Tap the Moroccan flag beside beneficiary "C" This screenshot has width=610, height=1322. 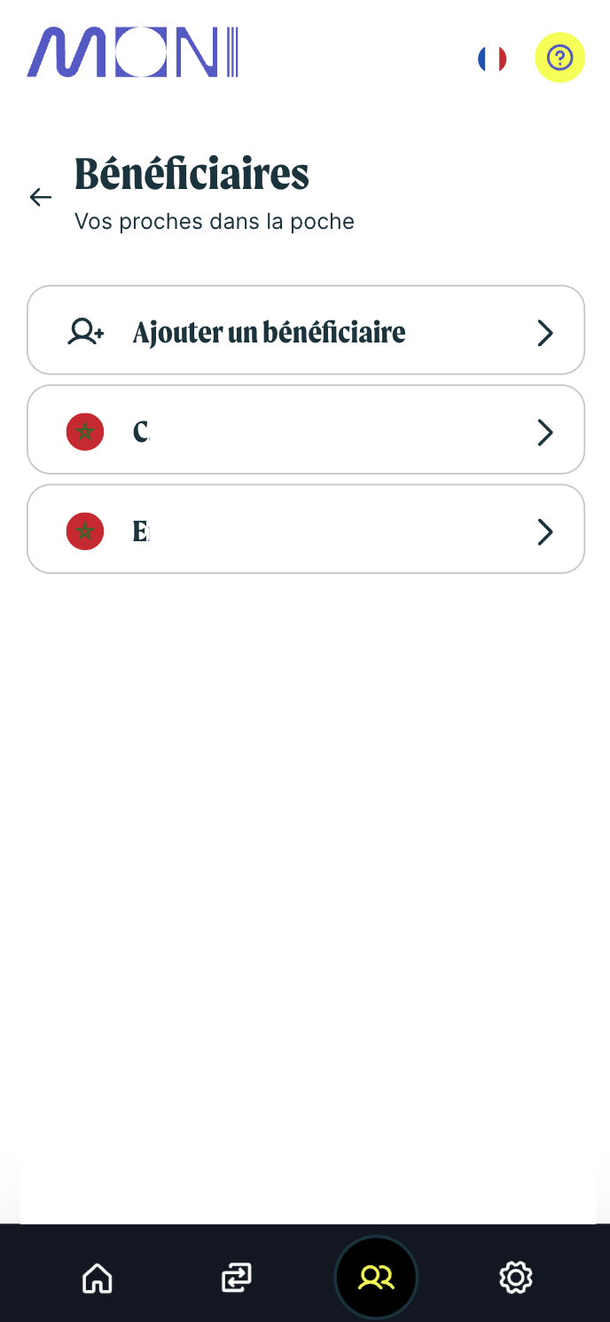tap(85, 432)
